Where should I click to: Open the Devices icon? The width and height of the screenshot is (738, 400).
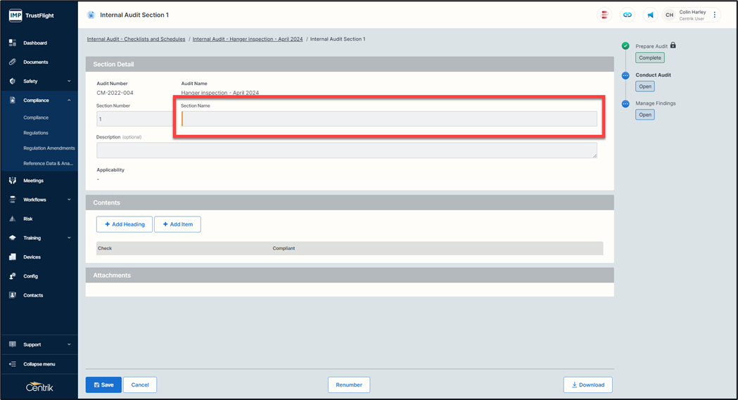(13, 257)
